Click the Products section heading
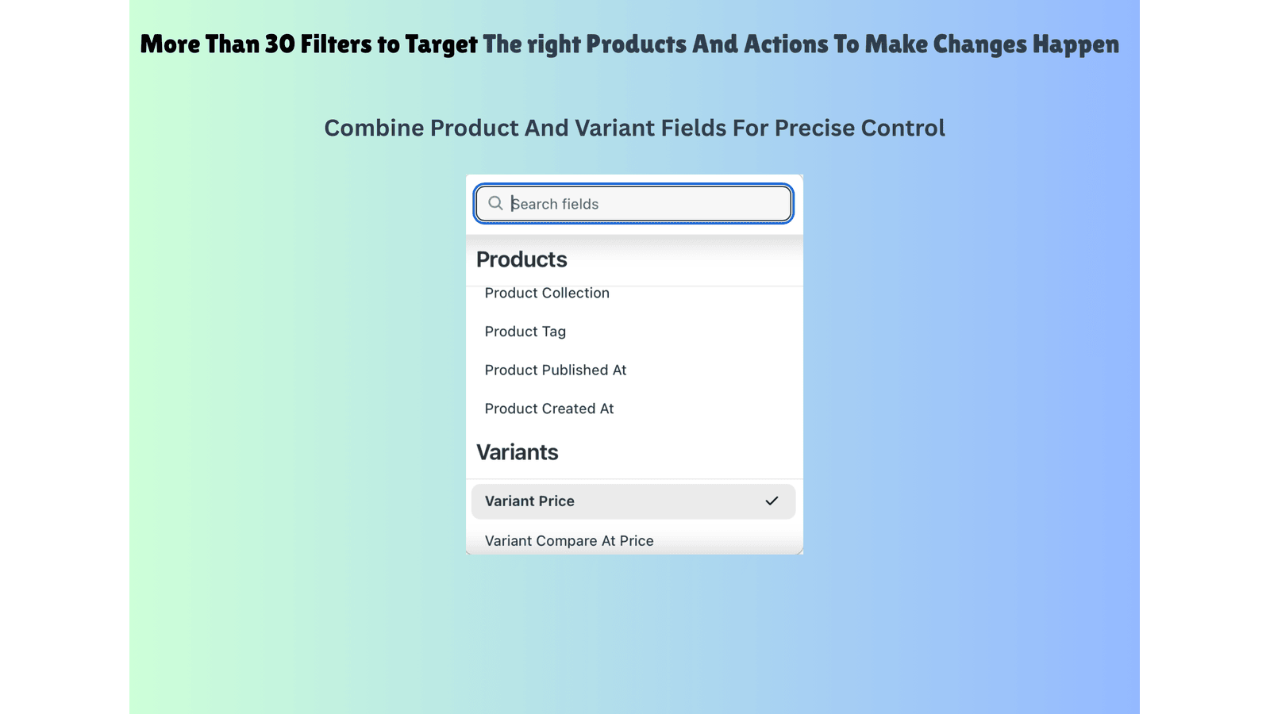The width and height of the screenshot is (1270, 714). [521, 259]
